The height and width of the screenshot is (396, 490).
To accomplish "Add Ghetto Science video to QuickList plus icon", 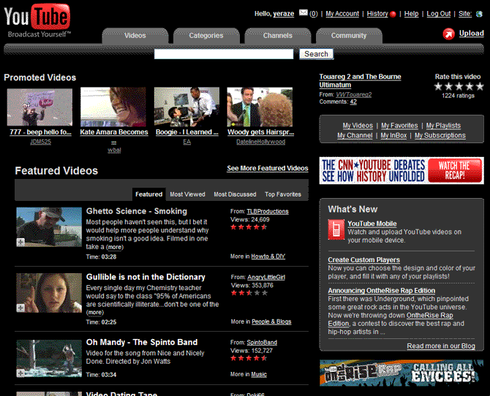I will click(20, 242).
